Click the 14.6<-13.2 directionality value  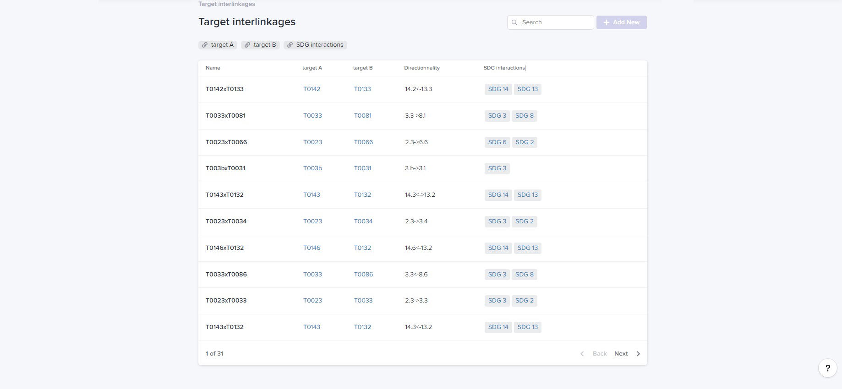pos(418,248)
